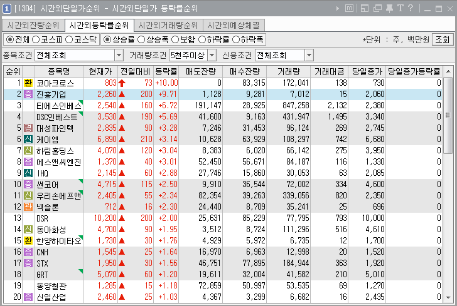
Task: Select the 하락률 radio button
Action: click(x=202, y=39)
